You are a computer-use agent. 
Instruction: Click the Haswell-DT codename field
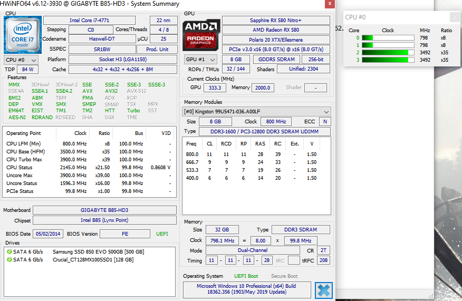coord(102,39)
